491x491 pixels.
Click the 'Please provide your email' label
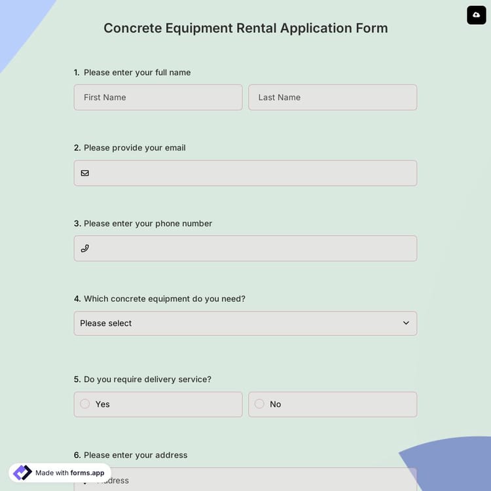(134, 148)
